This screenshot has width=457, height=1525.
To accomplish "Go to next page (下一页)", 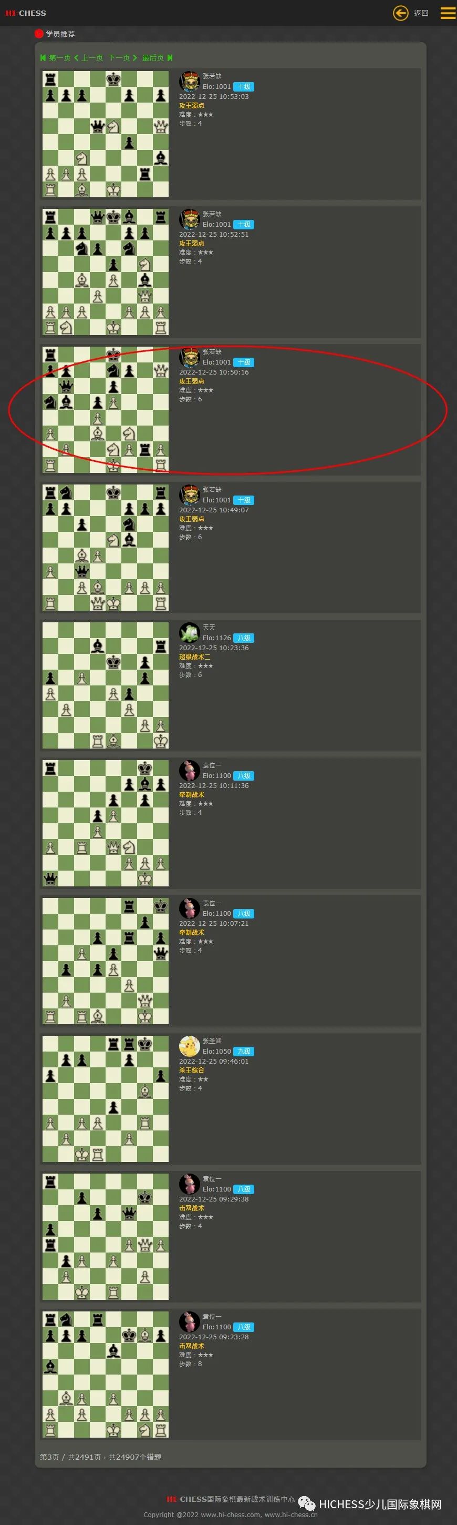I will [123, 58].
